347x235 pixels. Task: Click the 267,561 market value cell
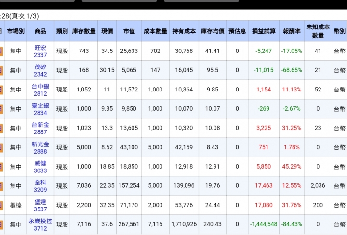click(129, 224)
